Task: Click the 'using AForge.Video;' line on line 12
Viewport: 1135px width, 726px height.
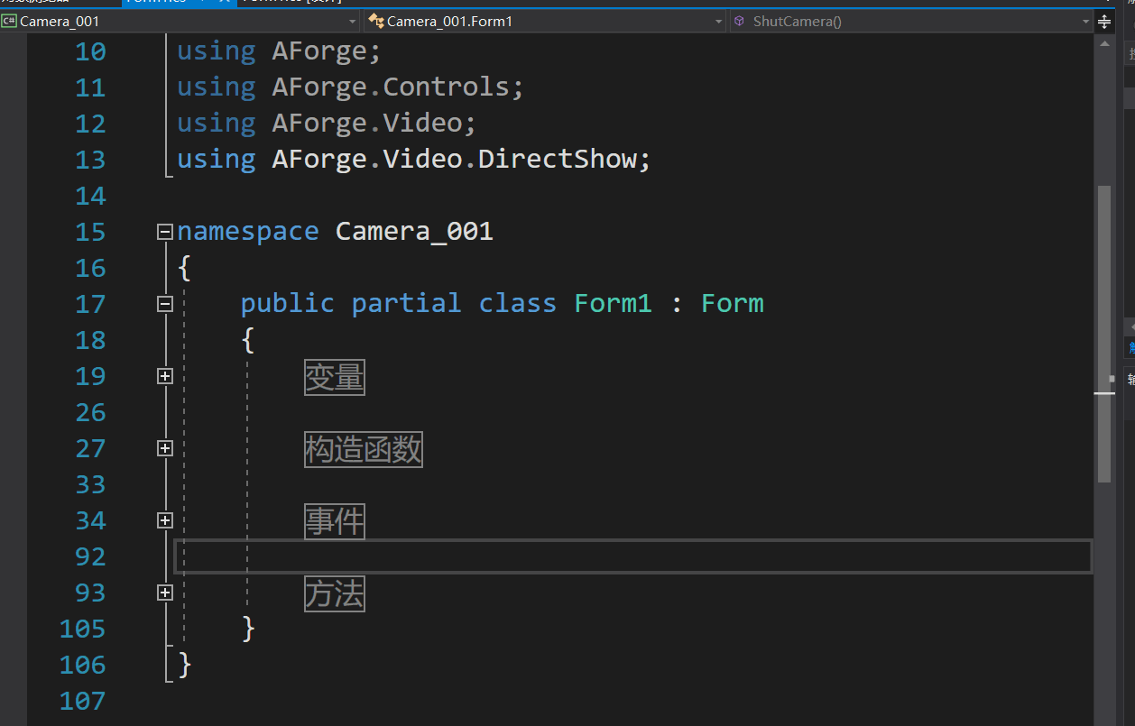Action: (327, 124)
